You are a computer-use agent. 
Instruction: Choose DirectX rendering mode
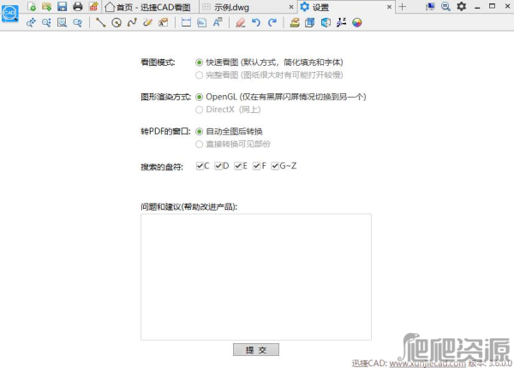(x=199, y=110)
